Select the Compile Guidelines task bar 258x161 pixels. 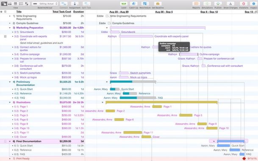(x=109, y=23)
